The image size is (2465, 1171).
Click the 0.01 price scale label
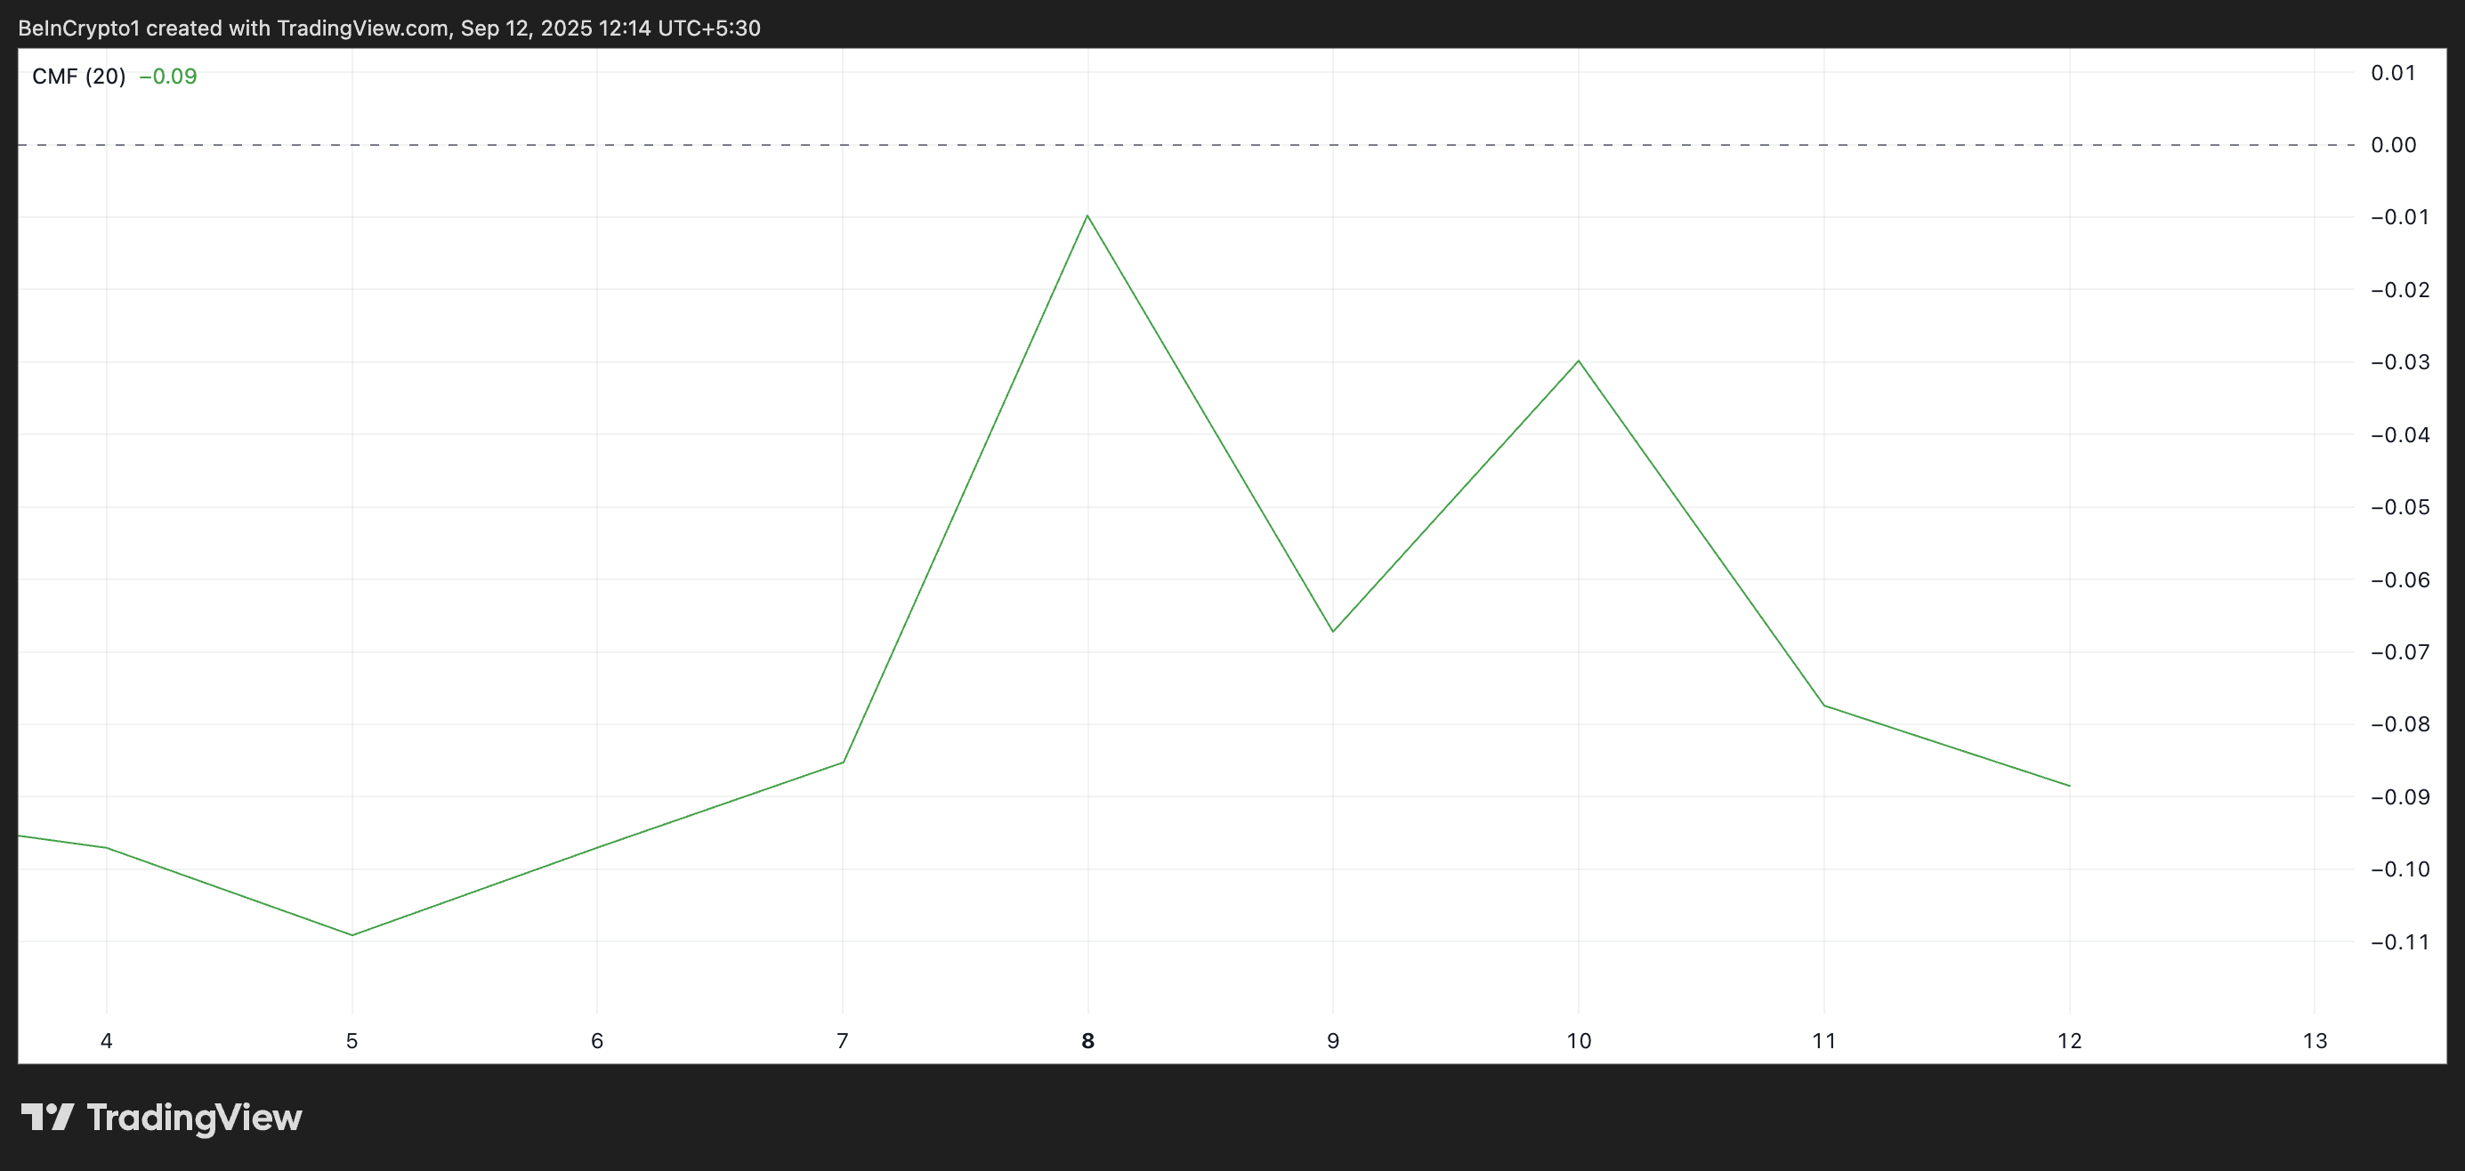(x=2392, y=73)
